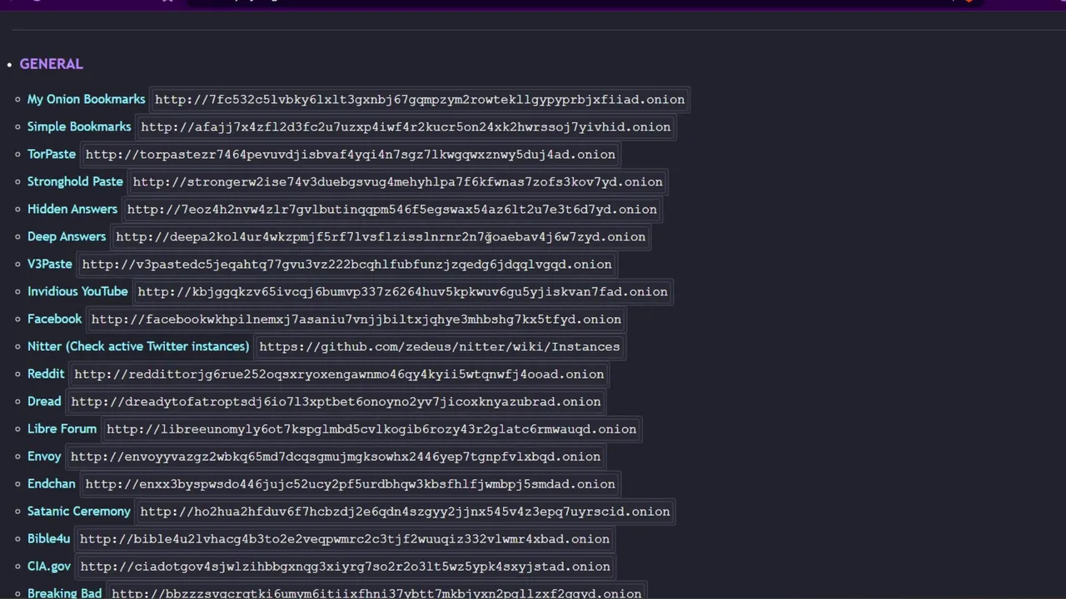This screenshot has height=599, width=1066.
Task: Open Invidious YouTube link
Action: point(77,291)
